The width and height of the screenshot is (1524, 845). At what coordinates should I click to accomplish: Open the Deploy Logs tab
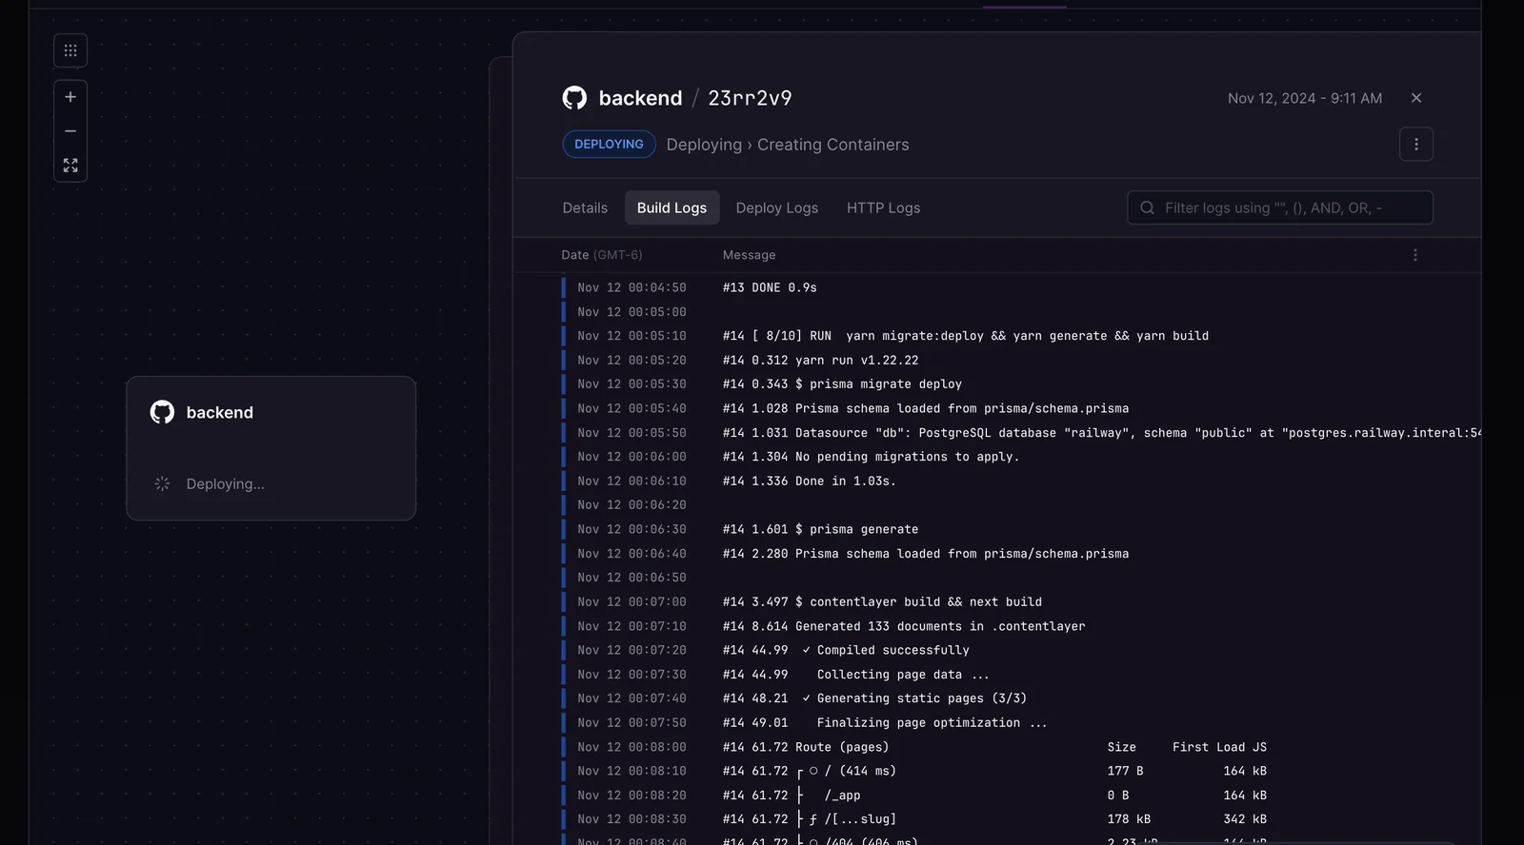click(x=776, y=207)
